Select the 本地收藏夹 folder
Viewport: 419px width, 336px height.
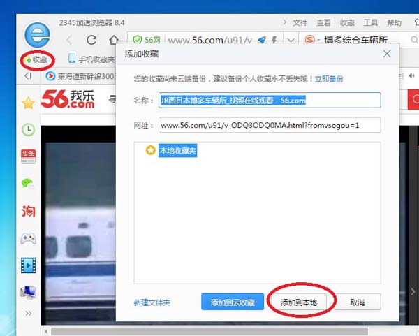tap(177, 151)
